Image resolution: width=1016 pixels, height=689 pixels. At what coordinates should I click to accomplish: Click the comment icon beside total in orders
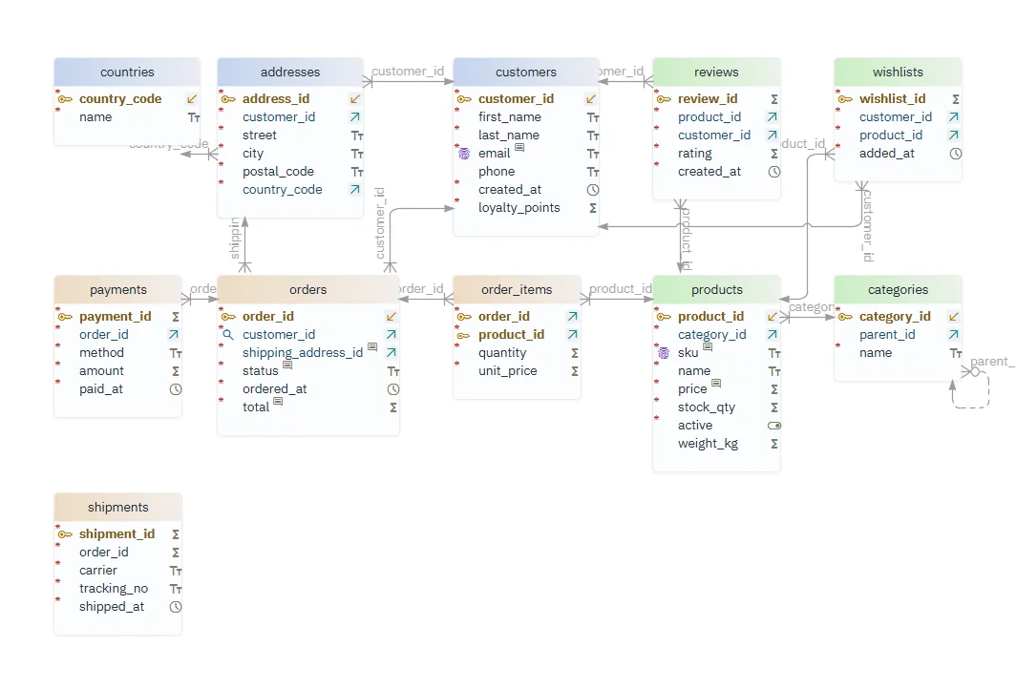coord(278,402)
